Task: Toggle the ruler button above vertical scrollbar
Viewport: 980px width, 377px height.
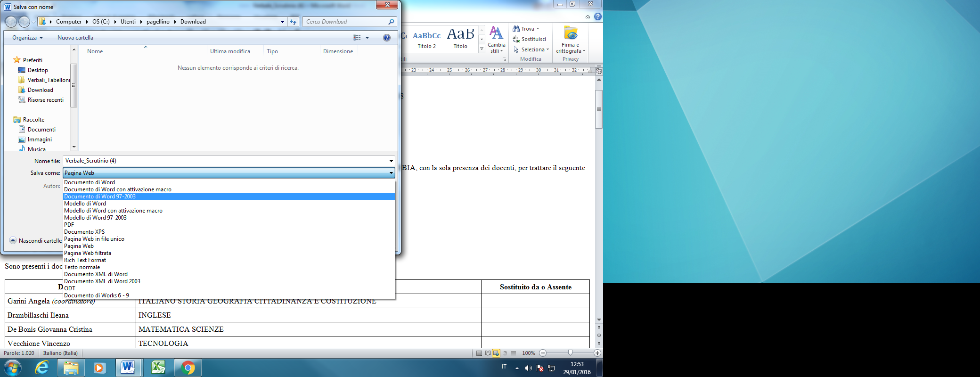Action: click(x=599, y=72)
